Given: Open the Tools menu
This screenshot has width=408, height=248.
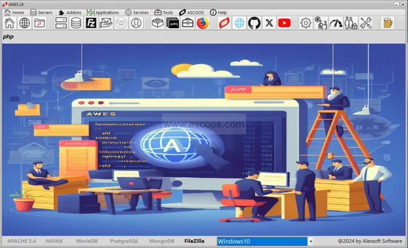Looking at the screenshot, I should tap(164, 12).
